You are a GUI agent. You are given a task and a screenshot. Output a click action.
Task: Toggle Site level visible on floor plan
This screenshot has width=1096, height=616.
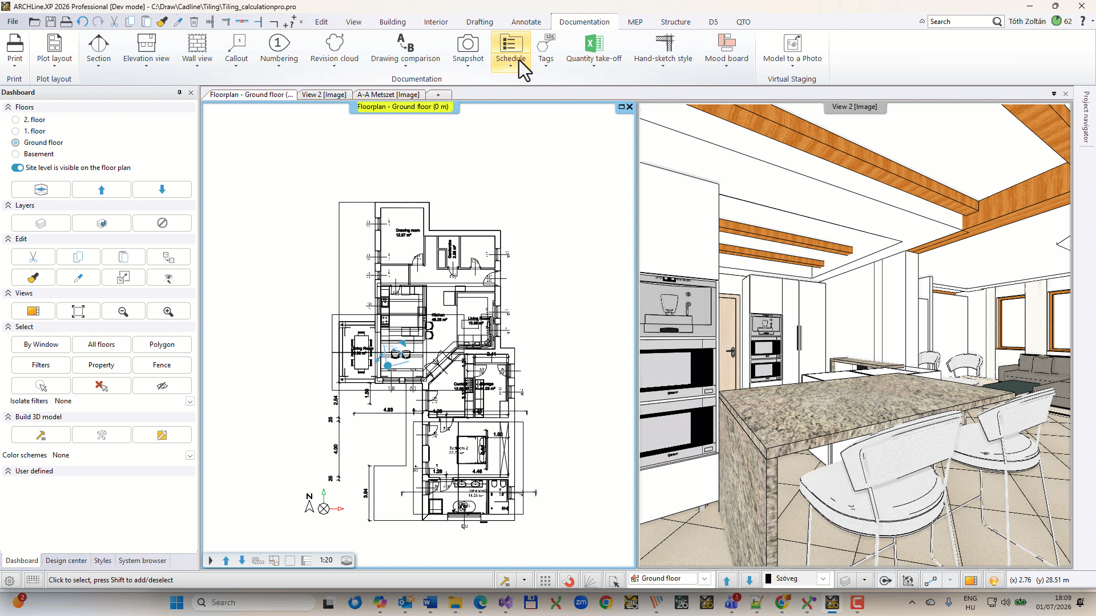click(x=17, y=168)
